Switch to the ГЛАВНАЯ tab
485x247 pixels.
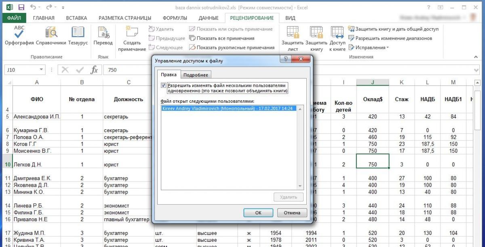click(x=44, y=18)
